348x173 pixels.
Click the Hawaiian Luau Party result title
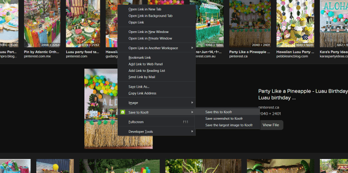coord(295,52)
